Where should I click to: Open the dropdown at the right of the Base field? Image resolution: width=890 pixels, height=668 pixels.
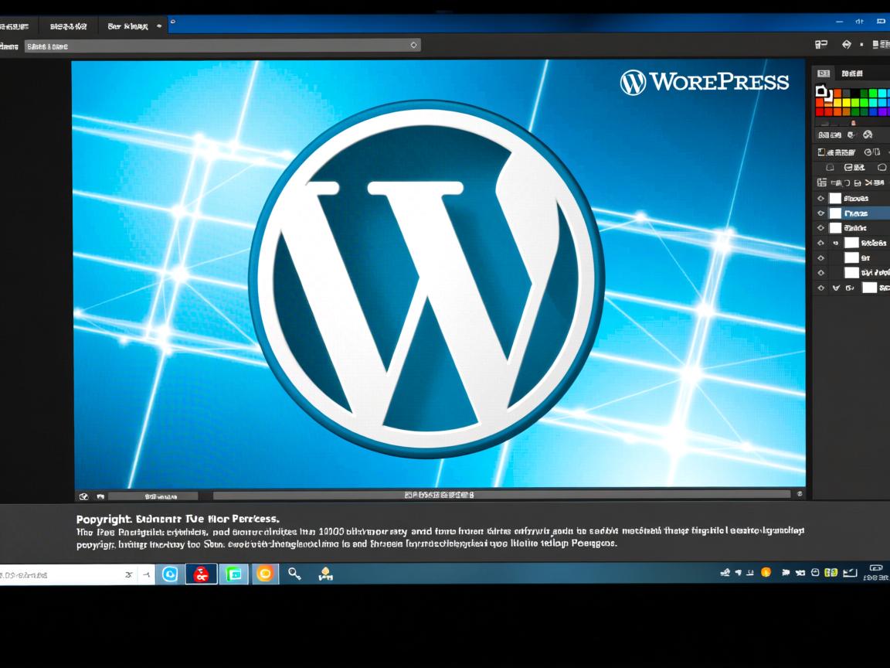coord(413,45)
